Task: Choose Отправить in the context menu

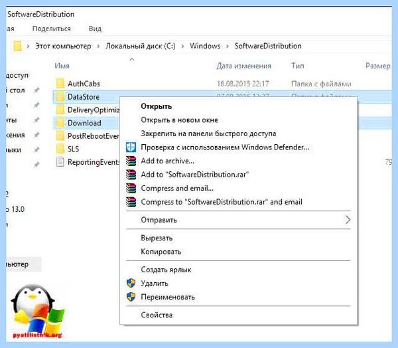Action: (159, 220)
